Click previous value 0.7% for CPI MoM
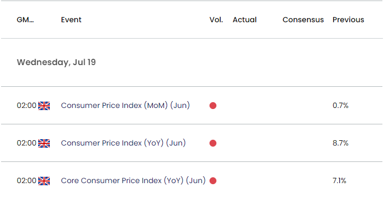Viewport: 384px width, 199px height. tap(341, 105)
